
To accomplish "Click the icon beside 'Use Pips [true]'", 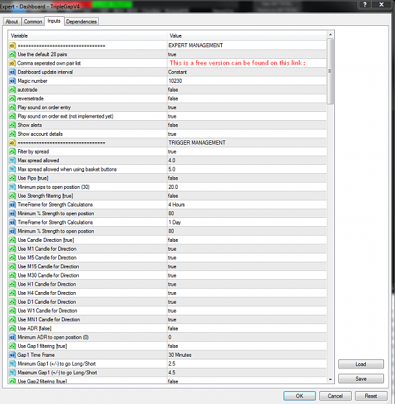I will click(x=12, y=178).
